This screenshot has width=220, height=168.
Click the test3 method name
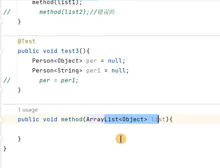click(70, 51)
